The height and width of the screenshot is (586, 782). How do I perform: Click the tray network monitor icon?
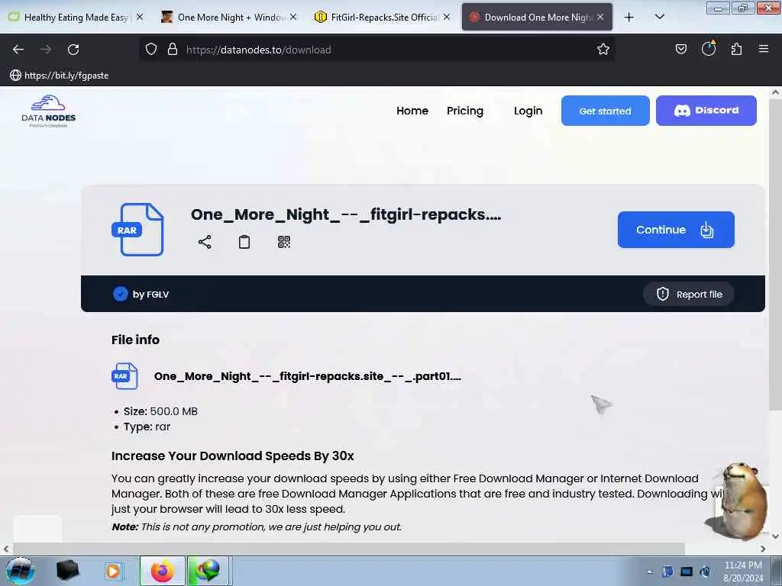tap(687, 572)
